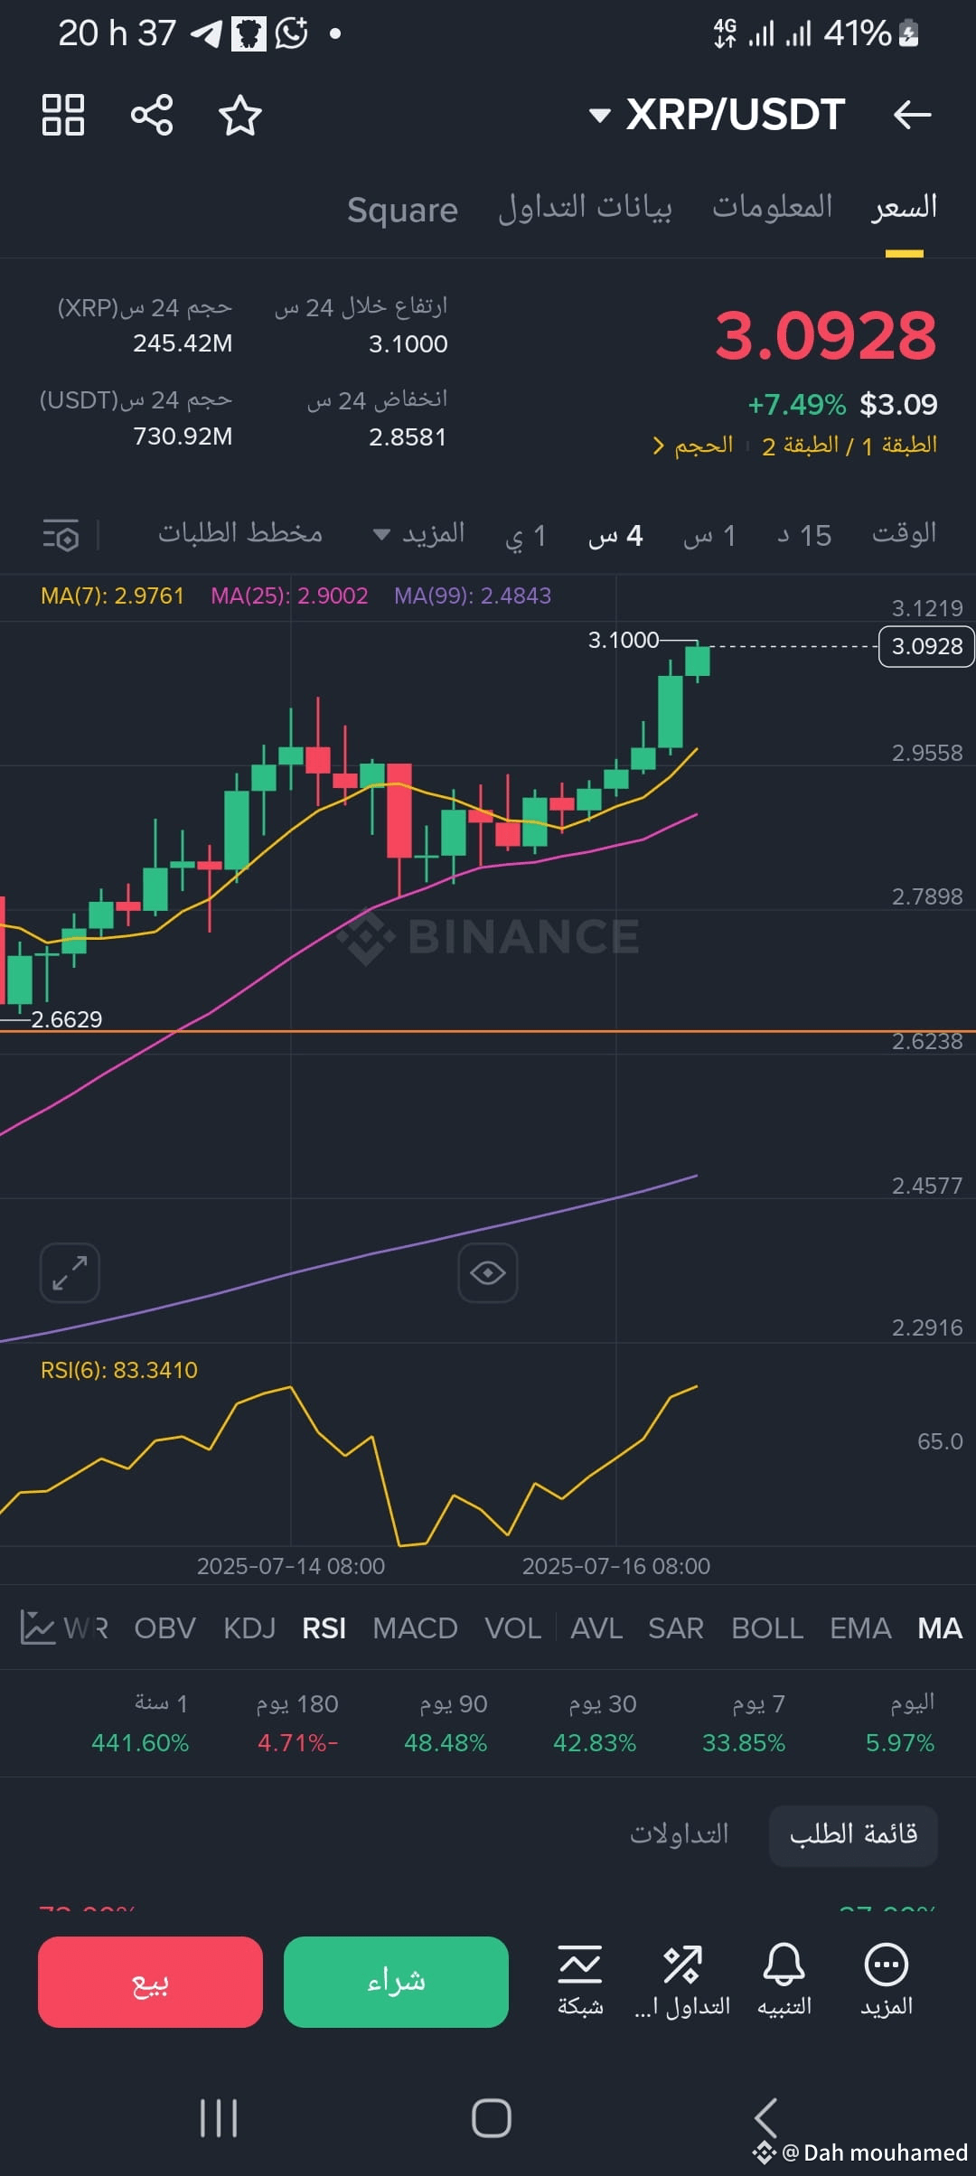Tap the 180 يوم -4.71% change
Screen dimensions: 976x2176
tap(297, 1723)
